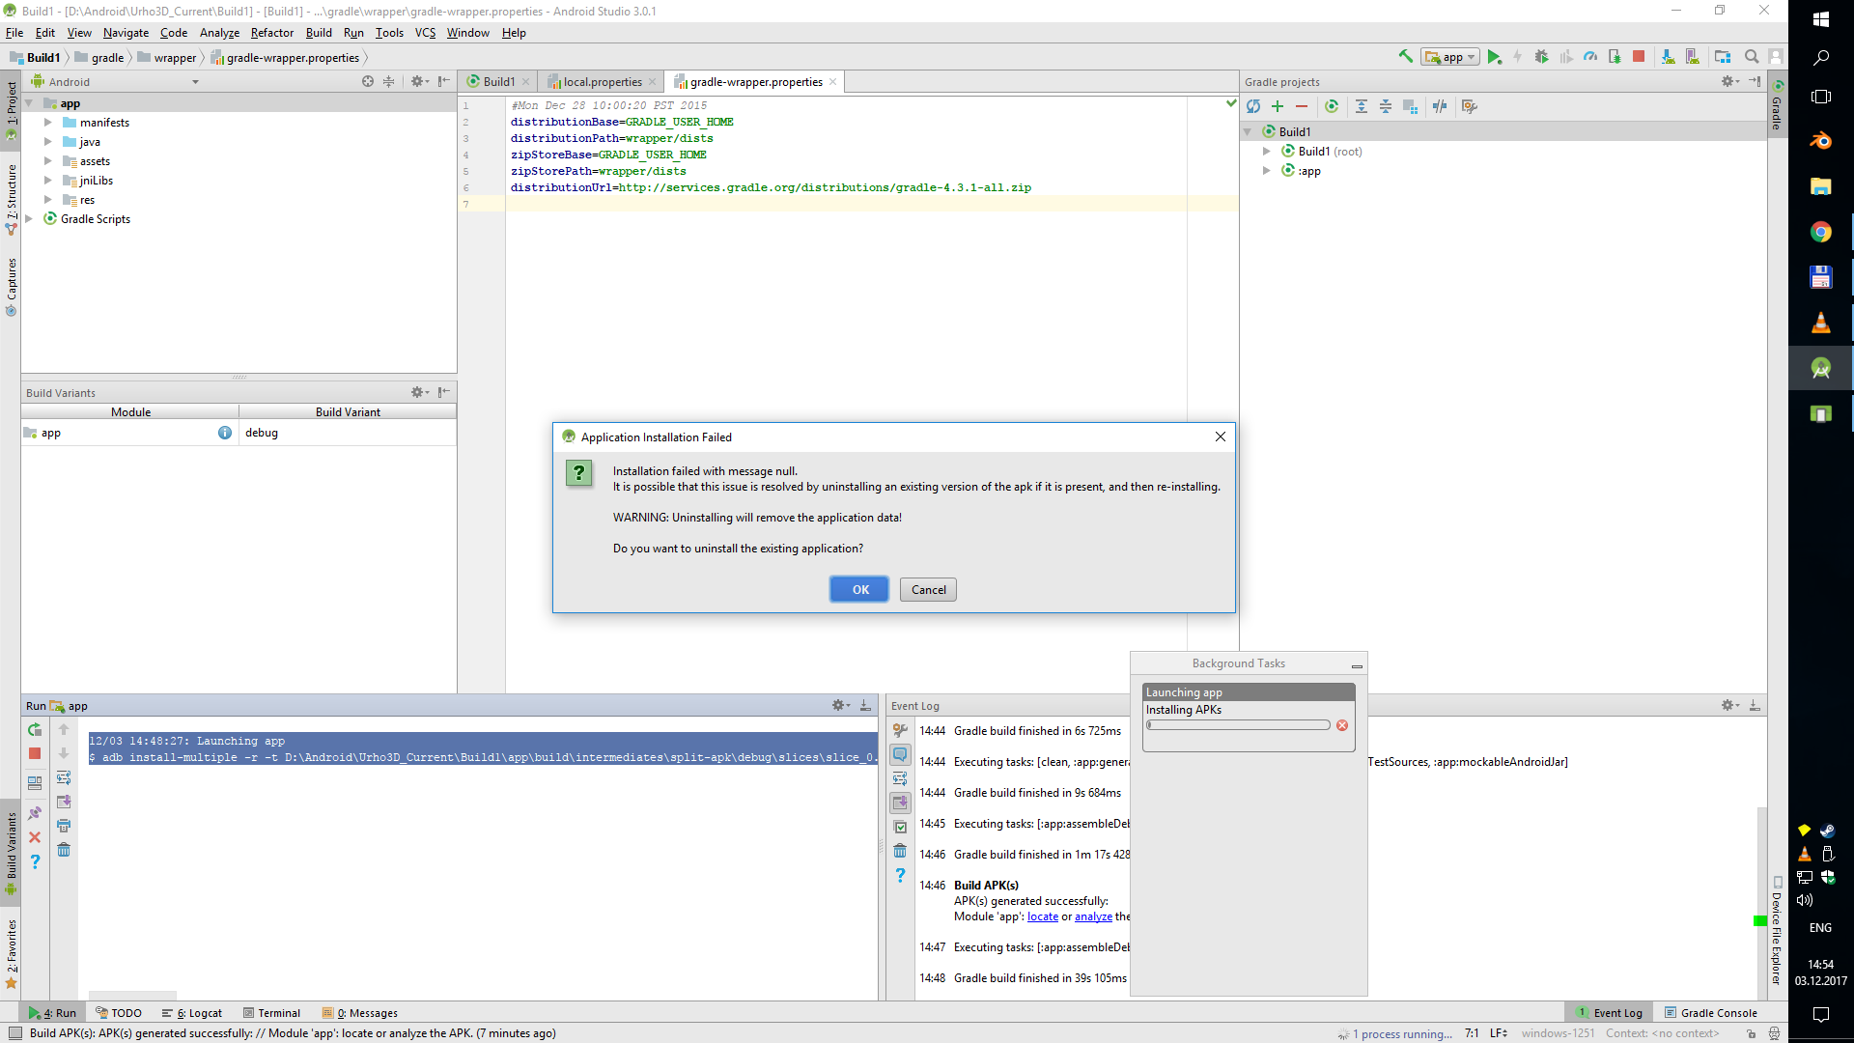Open the Terminal tool window tab
The image size is (1854, 1043).
[271, 1013]
